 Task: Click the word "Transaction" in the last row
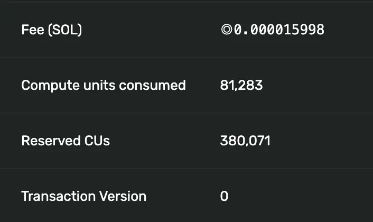click(x=59, y=196)
